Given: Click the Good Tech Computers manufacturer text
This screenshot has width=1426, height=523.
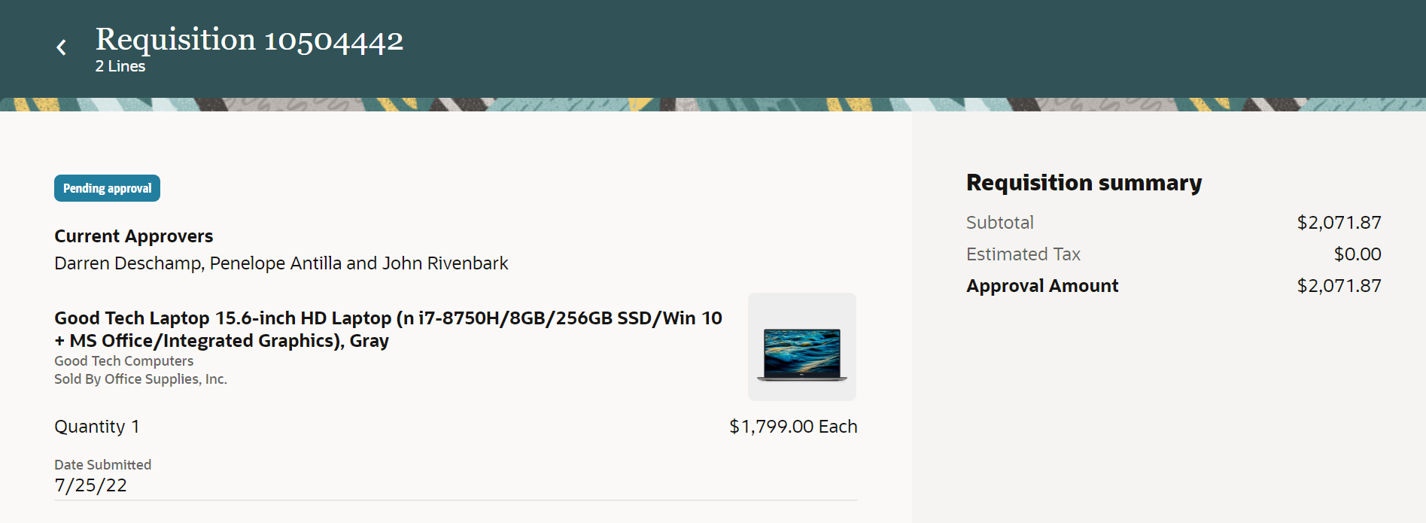Looking at the screenshot, I should (123, 361).
